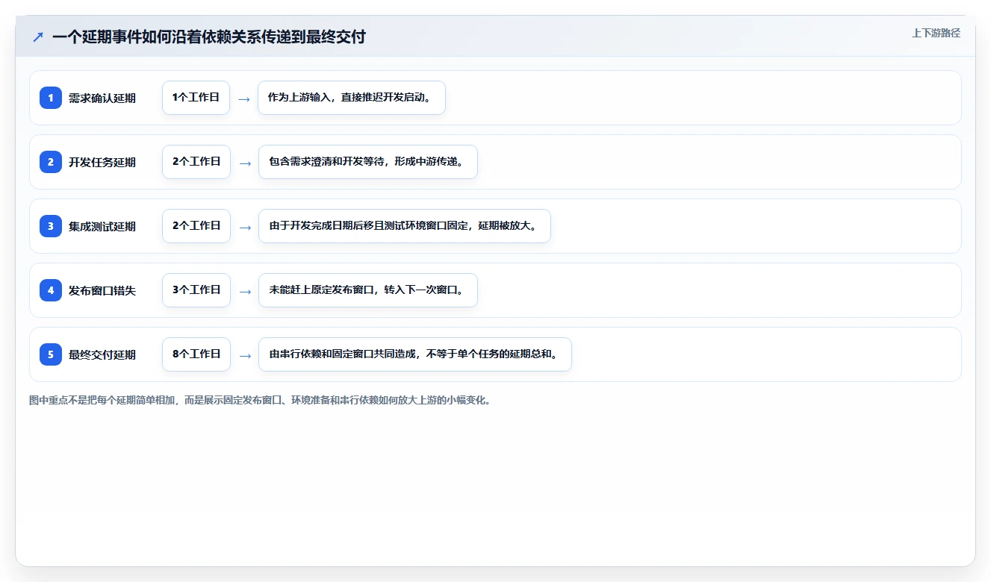991x582 pixels.
Task: Click the arrow in the 开发任务延期 row
Action: (x=244, y=163)
